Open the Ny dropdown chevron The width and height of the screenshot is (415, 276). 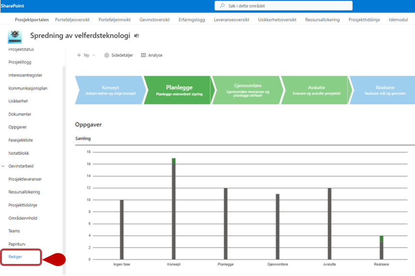(x=94, y=55)
